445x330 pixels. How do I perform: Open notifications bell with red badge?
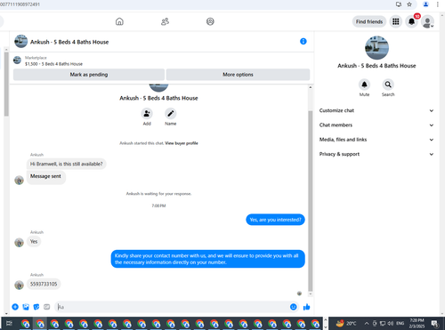[x=411, y=21]
